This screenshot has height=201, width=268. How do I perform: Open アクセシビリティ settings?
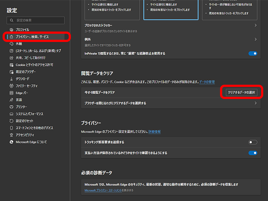tap(25, 135)
